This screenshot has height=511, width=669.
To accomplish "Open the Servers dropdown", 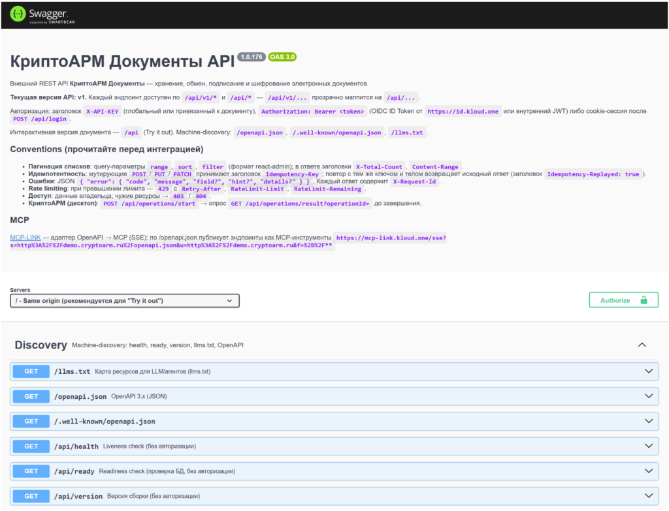I will click(125, 300).
